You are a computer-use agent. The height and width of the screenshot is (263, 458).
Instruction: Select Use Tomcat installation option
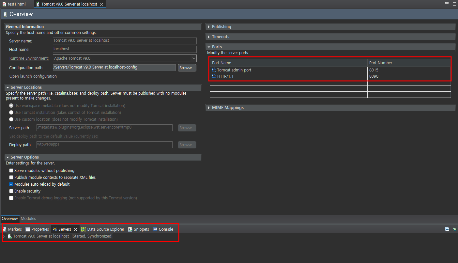[11, 113]
